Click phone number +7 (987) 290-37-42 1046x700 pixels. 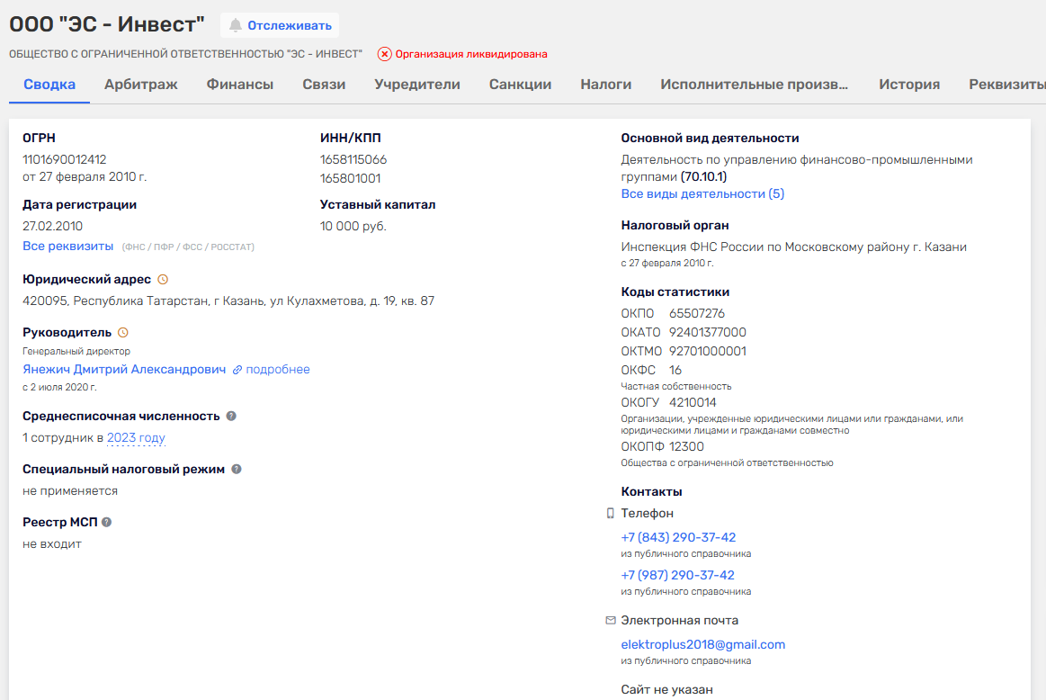678,575
